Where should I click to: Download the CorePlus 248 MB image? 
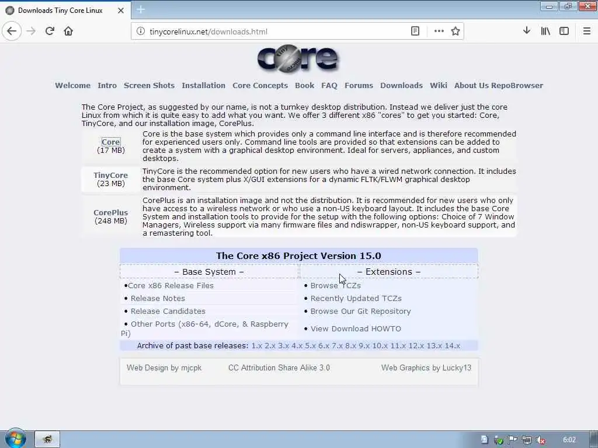110,212
